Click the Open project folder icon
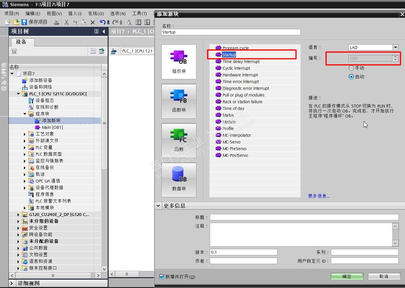This screenshot has width=405, height=288. pos(16,22)
